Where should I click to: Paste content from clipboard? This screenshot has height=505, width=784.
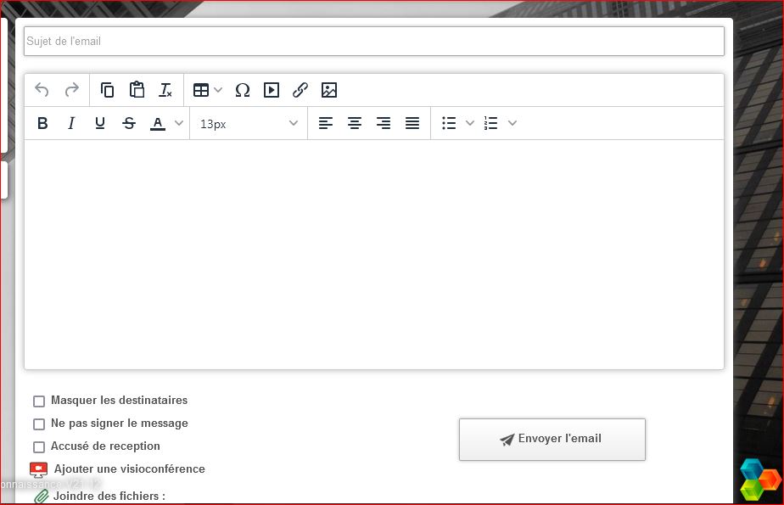click(136, 89)
